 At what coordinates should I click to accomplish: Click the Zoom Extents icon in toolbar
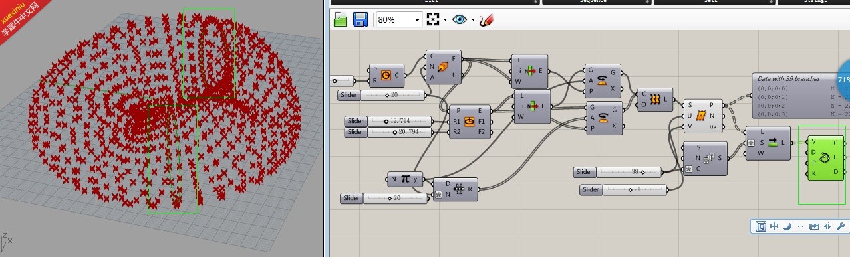[x=434, y=19]
